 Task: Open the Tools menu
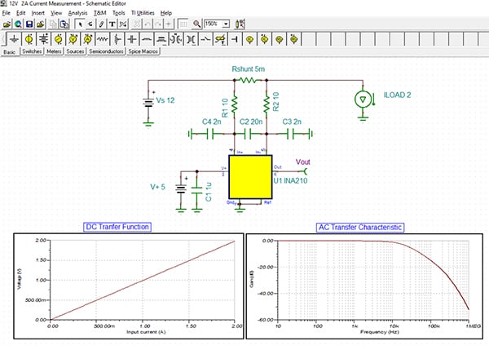[x=119, y=13]
